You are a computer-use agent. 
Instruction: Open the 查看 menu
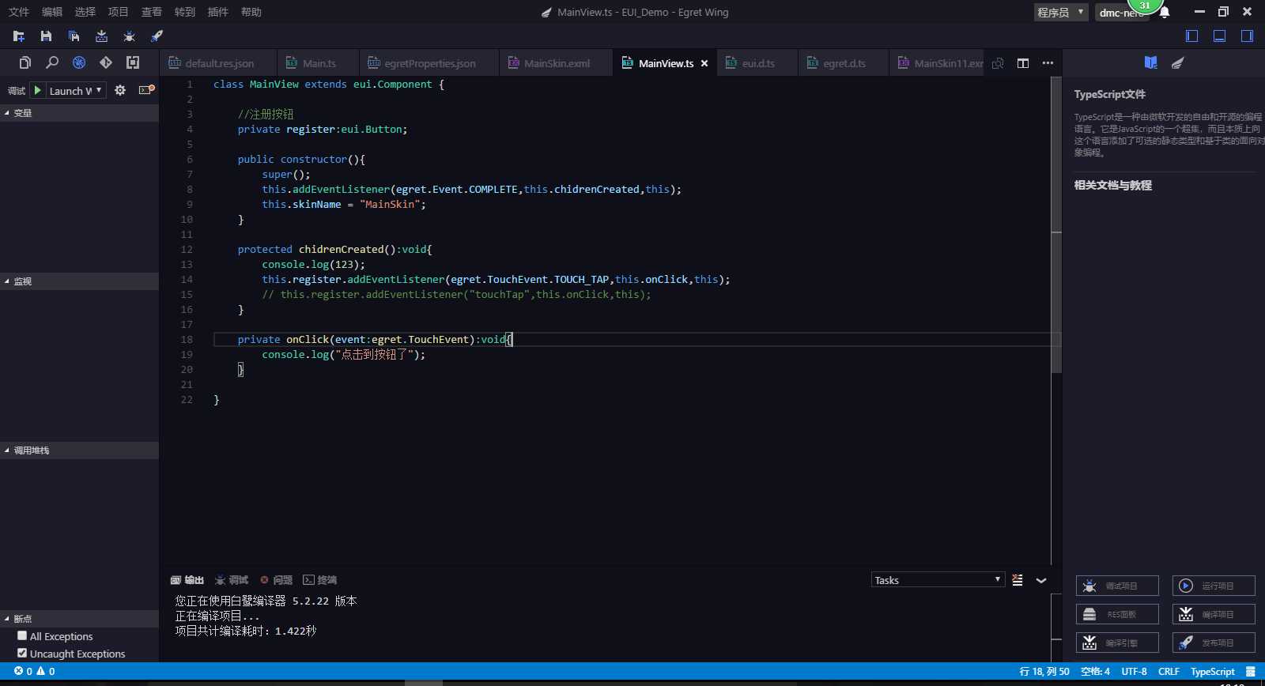point(152,12)
